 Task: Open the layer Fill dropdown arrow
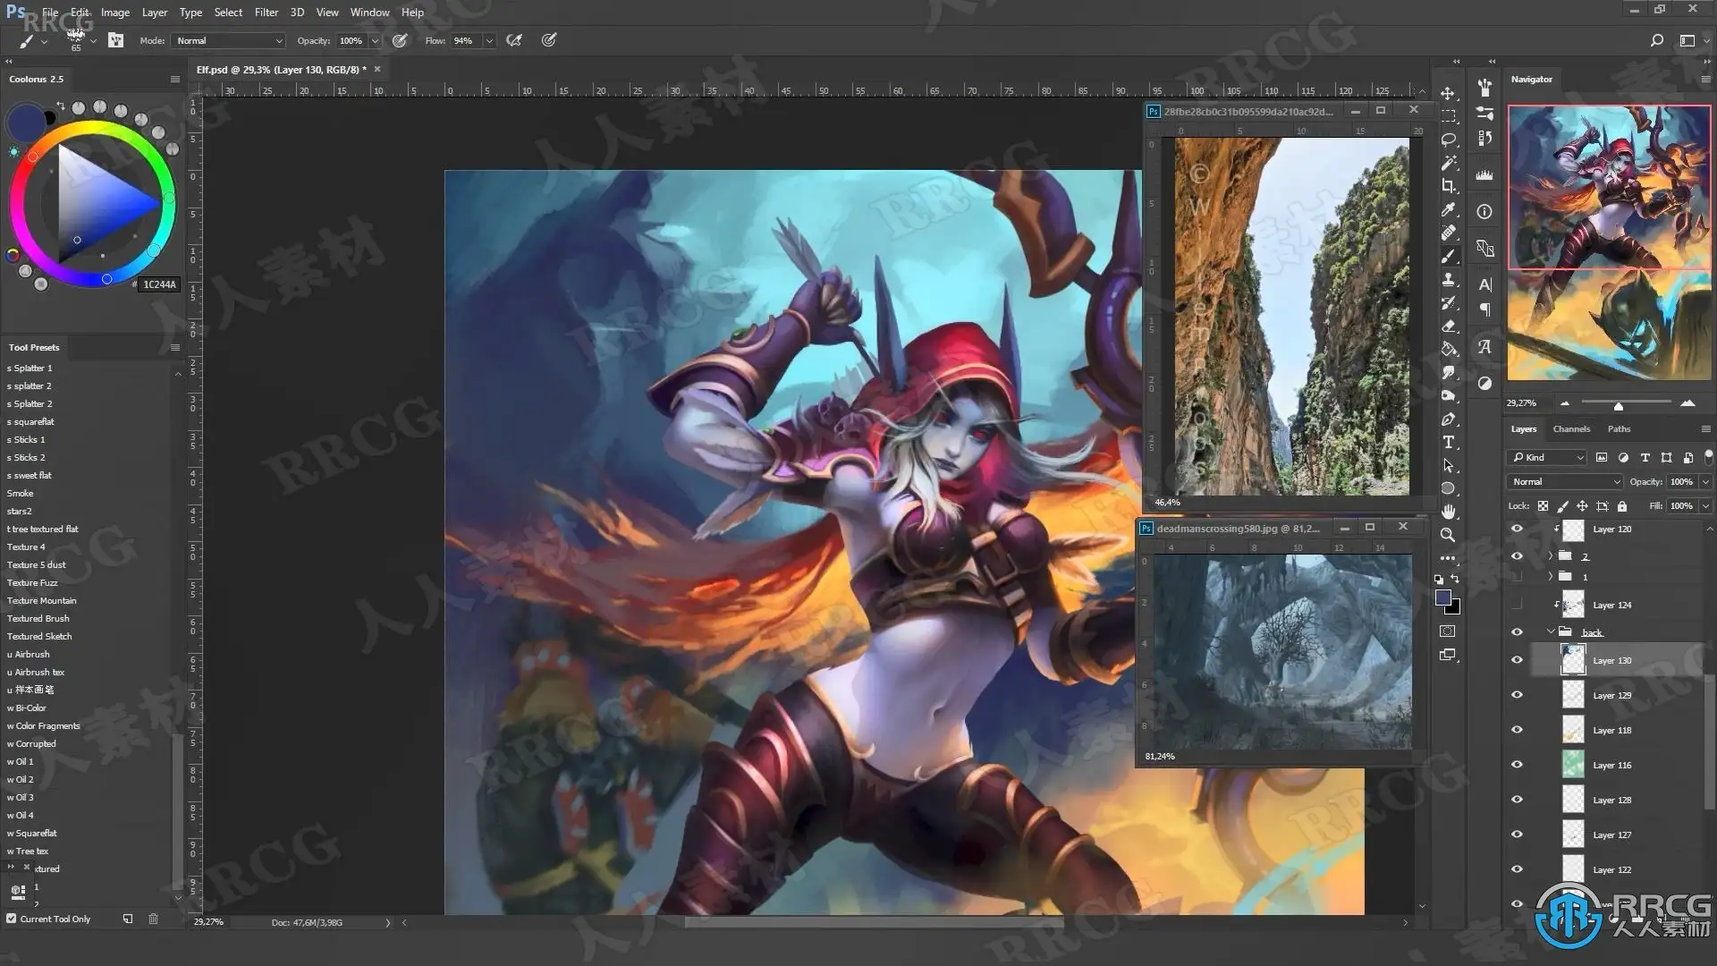[1705, 505]
